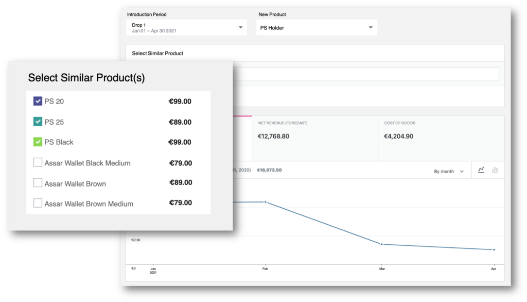
Task: Click the Assar Wallet Brown Medium label
Action: [89, 204]
